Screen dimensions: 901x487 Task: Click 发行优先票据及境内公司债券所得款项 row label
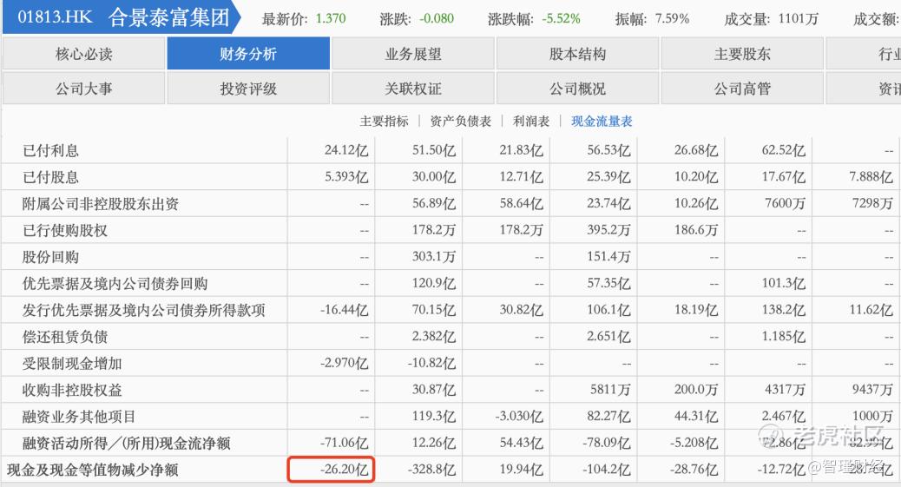click(143, 311)
